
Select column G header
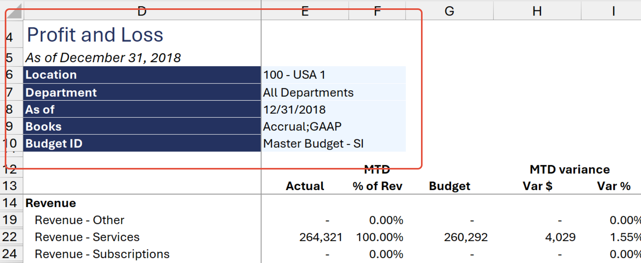450,11
